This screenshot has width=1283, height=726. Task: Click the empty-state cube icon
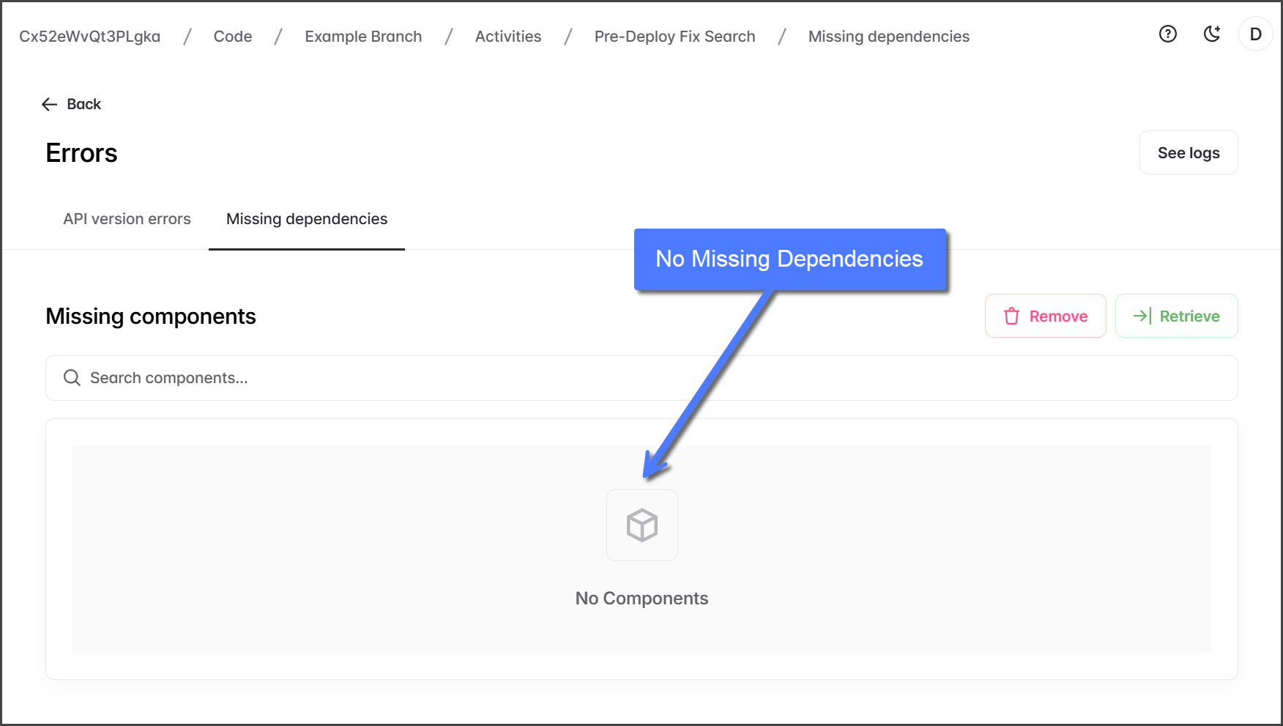641,525
